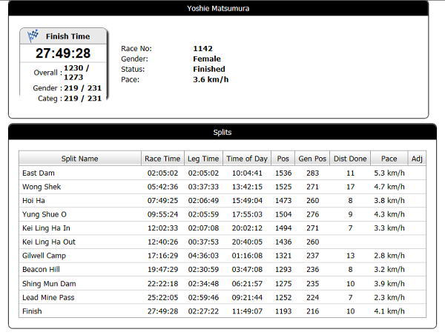This screenshot has width=445, height=335.
Task: Click the Adj column header
Action: (x=417, y=159)
